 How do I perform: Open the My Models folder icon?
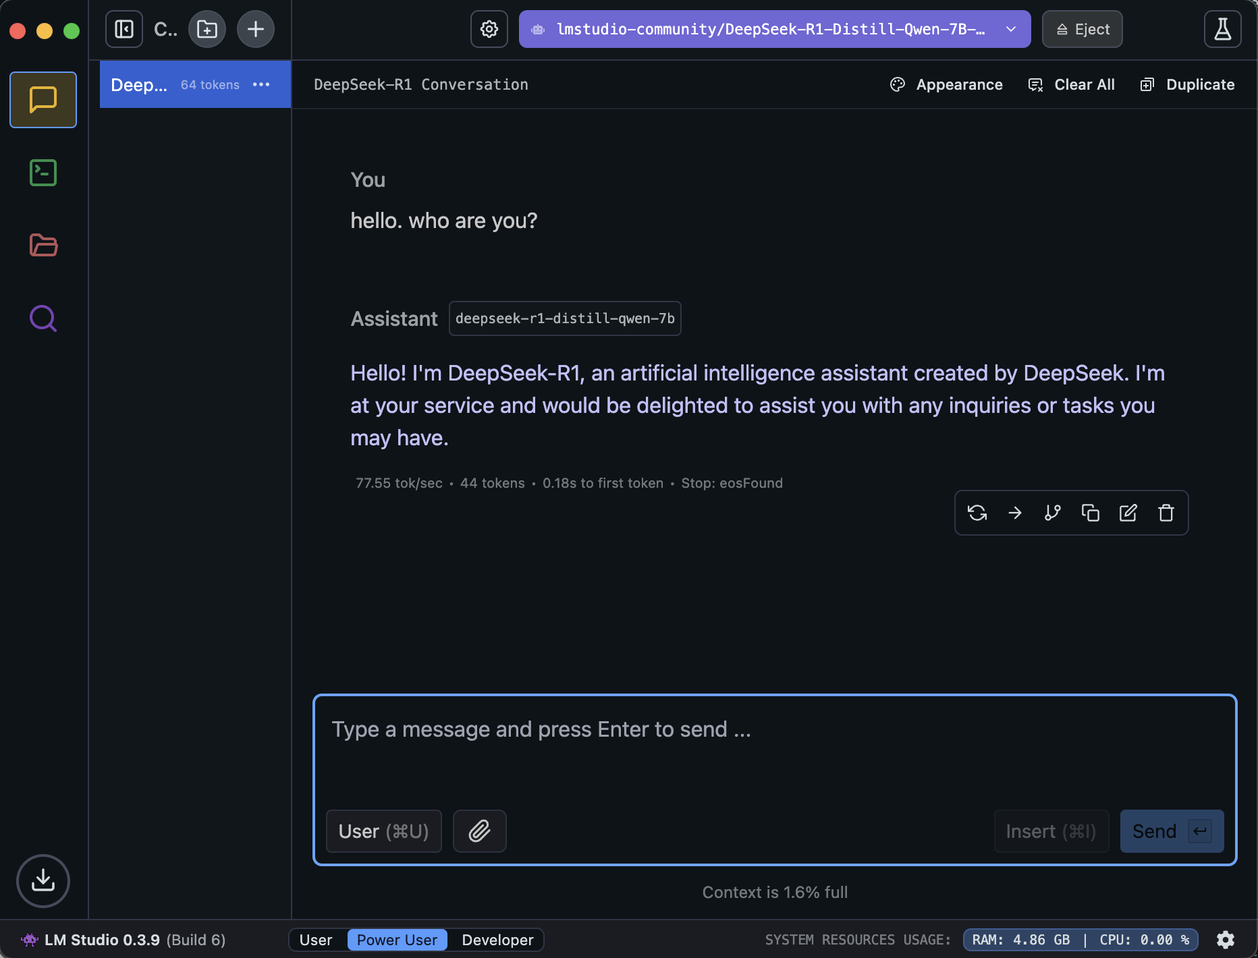[43, 246]
